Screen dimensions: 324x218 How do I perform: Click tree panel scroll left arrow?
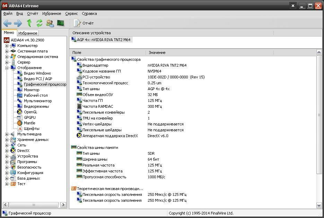[x=6, y=205]
